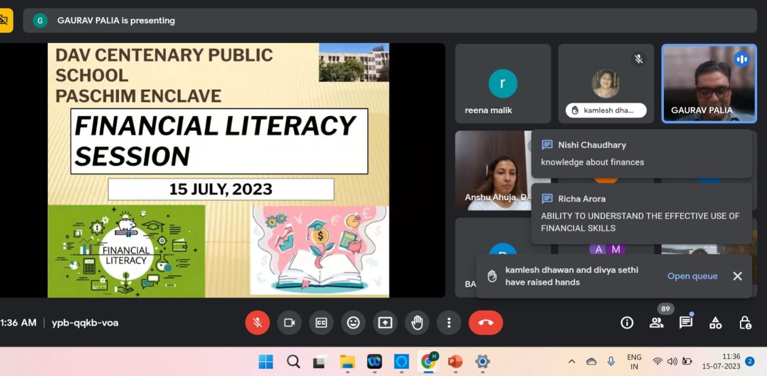Open the Windows Start menu

pyautogui.click(x=266, y=362)
